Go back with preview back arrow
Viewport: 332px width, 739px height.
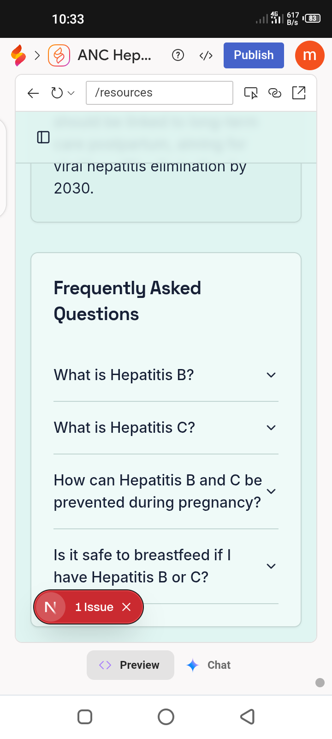pyautogui.click(x=33, y=93)
